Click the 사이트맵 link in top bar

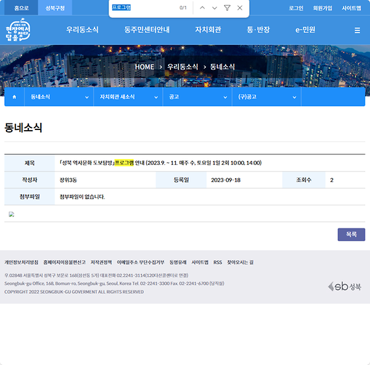[x=351, y=8]
